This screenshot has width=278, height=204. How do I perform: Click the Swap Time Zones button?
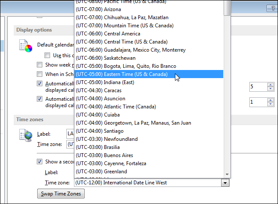coord(60,194)
